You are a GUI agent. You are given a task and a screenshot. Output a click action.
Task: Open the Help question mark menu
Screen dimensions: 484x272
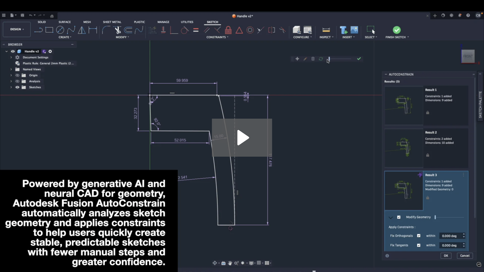(468, 15)
